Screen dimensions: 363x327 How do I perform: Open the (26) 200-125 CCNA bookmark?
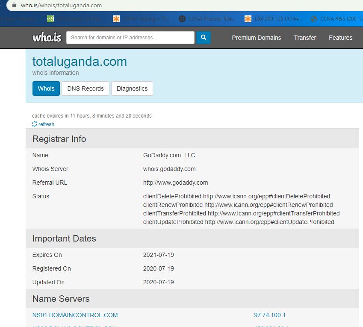(273, 19)
